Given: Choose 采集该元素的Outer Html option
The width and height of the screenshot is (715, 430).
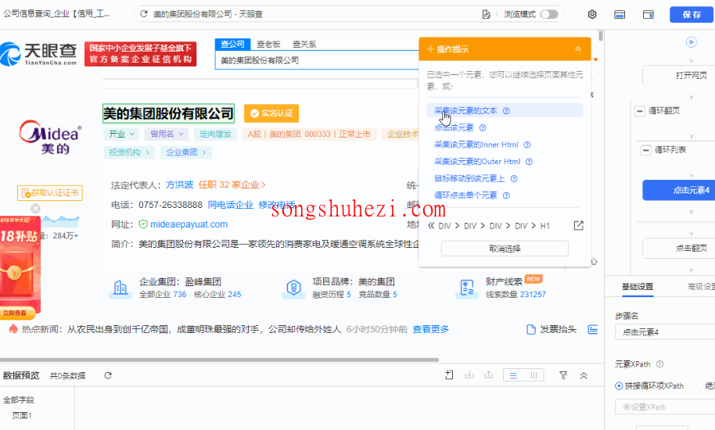Looking at the screenshot, I should pos(477,161).
